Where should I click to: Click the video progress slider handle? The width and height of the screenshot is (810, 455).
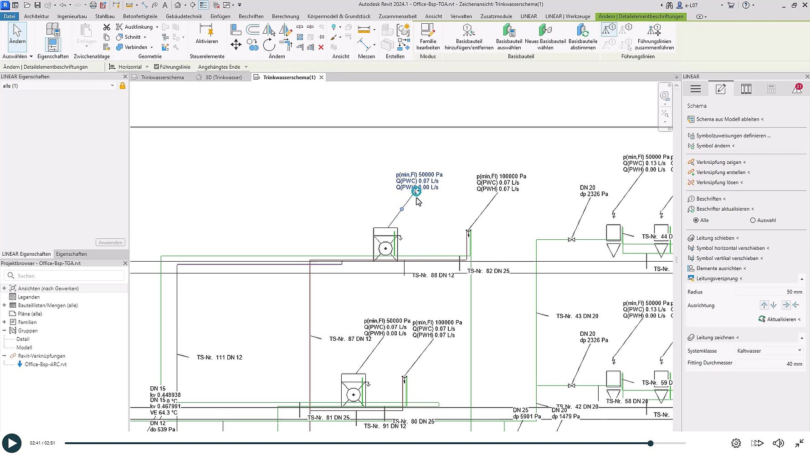[651, 443]
